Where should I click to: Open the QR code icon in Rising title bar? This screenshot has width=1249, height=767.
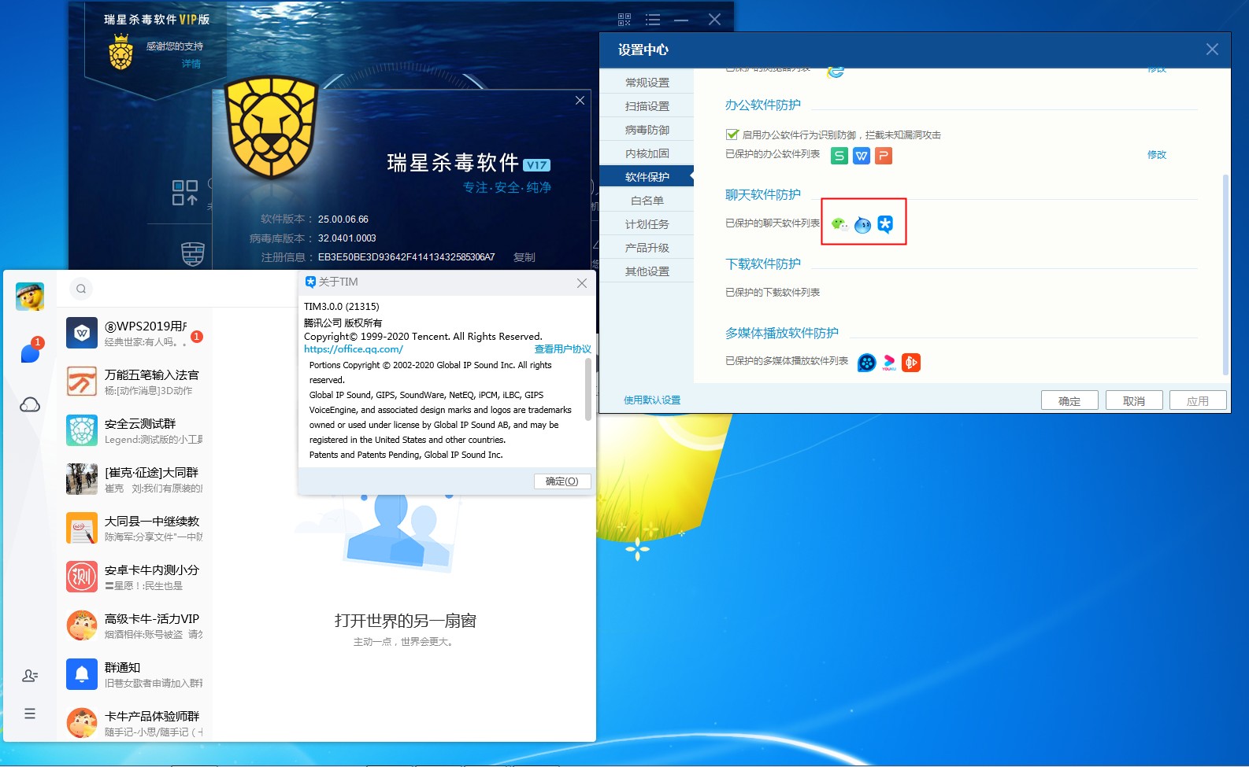point(624,20)
